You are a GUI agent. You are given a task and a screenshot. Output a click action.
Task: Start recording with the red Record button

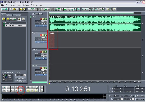click(x=21, y=90)
